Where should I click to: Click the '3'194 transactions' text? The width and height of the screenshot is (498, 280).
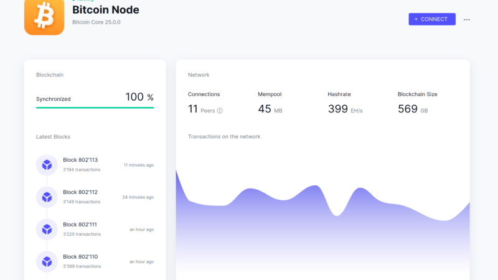pos(82,169)
